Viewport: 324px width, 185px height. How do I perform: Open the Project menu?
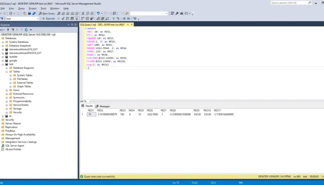coord(32,8)
